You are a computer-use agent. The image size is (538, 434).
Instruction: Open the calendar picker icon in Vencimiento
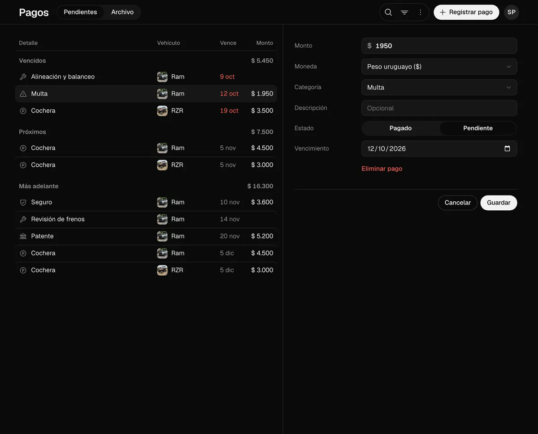click(507, 148)
